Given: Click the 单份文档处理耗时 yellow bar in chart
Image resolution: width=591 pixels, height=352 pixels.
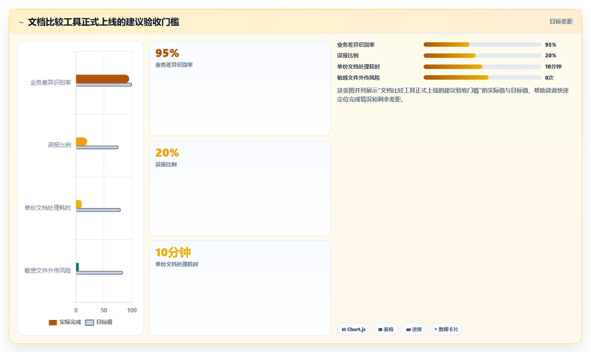Looking at the screenshot, I should 79,204.
